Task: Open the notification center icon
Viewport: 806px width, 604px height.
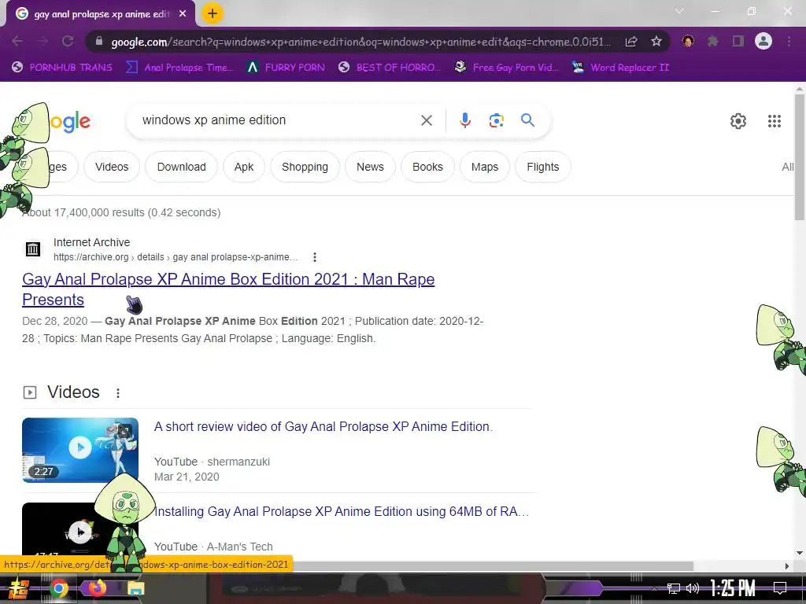Action: click(780, 588)
